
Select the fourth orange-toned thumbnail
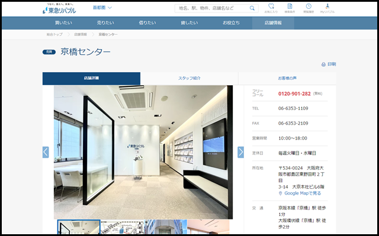(208, 227)
